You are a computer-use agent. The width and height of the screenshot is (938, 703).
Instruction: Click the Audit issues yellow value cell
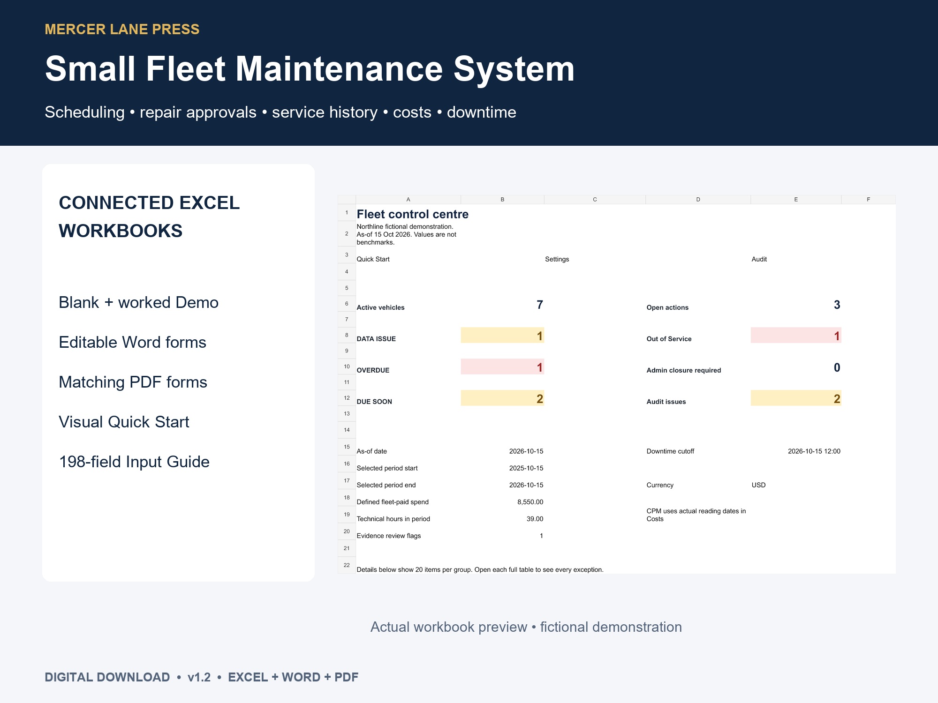pyautogui.click(x=796, y=398)
